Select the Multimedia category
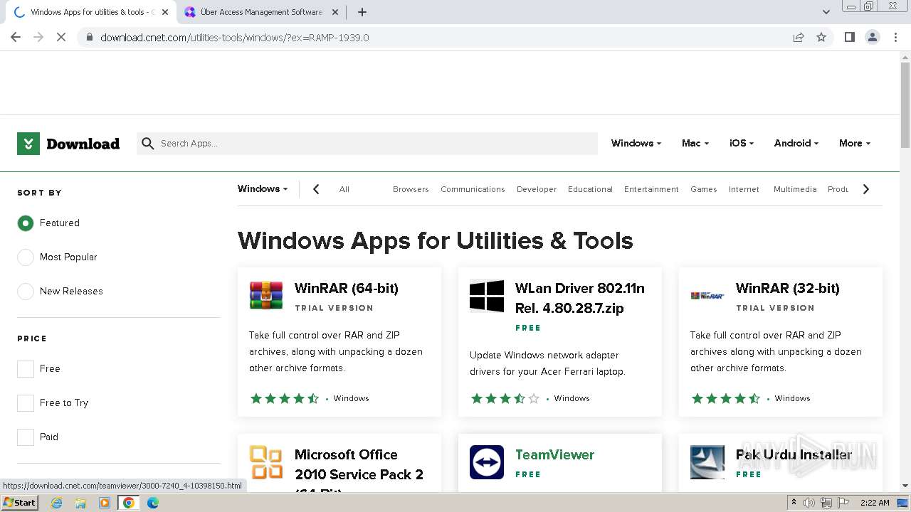 click(795, 189)
